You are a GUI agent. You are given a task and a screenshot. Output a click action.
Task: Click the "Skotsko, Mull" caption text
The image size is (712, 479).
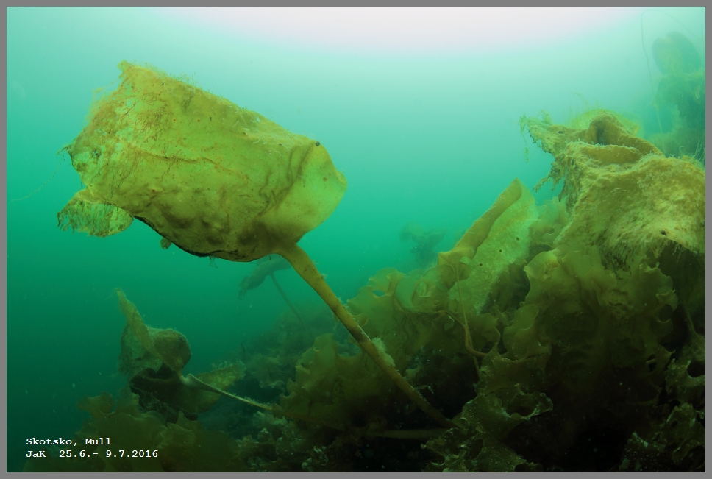pos(68,441)
